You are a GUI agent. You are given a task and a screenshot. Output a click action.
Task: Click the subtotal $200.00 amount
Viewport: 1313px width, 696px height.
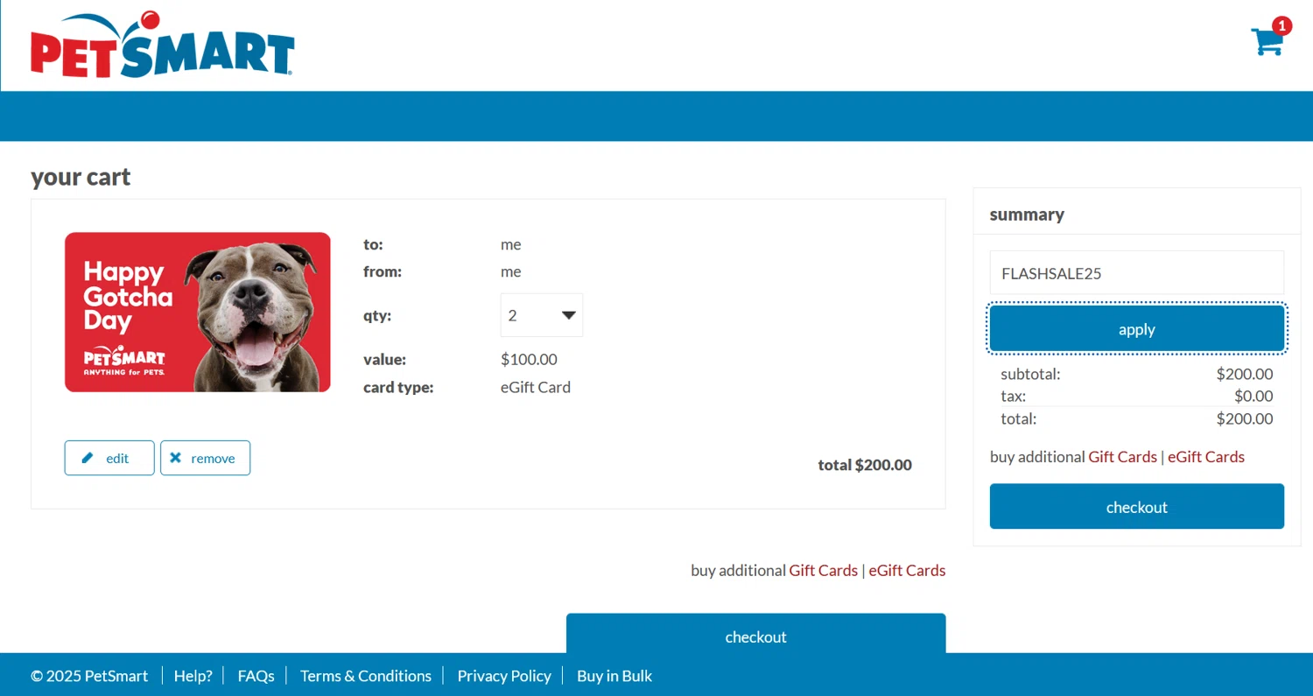click(1245, 375)
